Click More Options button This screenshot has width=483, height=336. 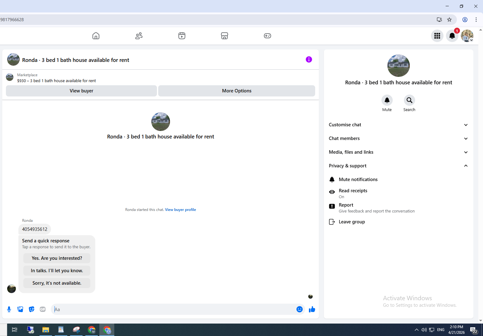[237, 91]
